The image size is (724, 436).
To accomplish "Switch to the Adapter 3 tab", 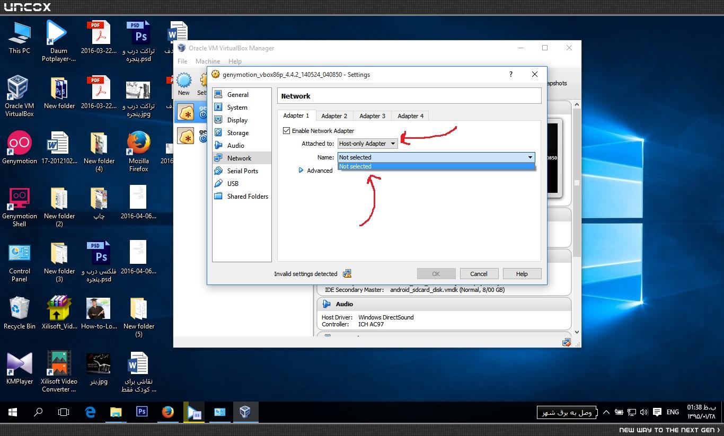I will pos(373,116).
